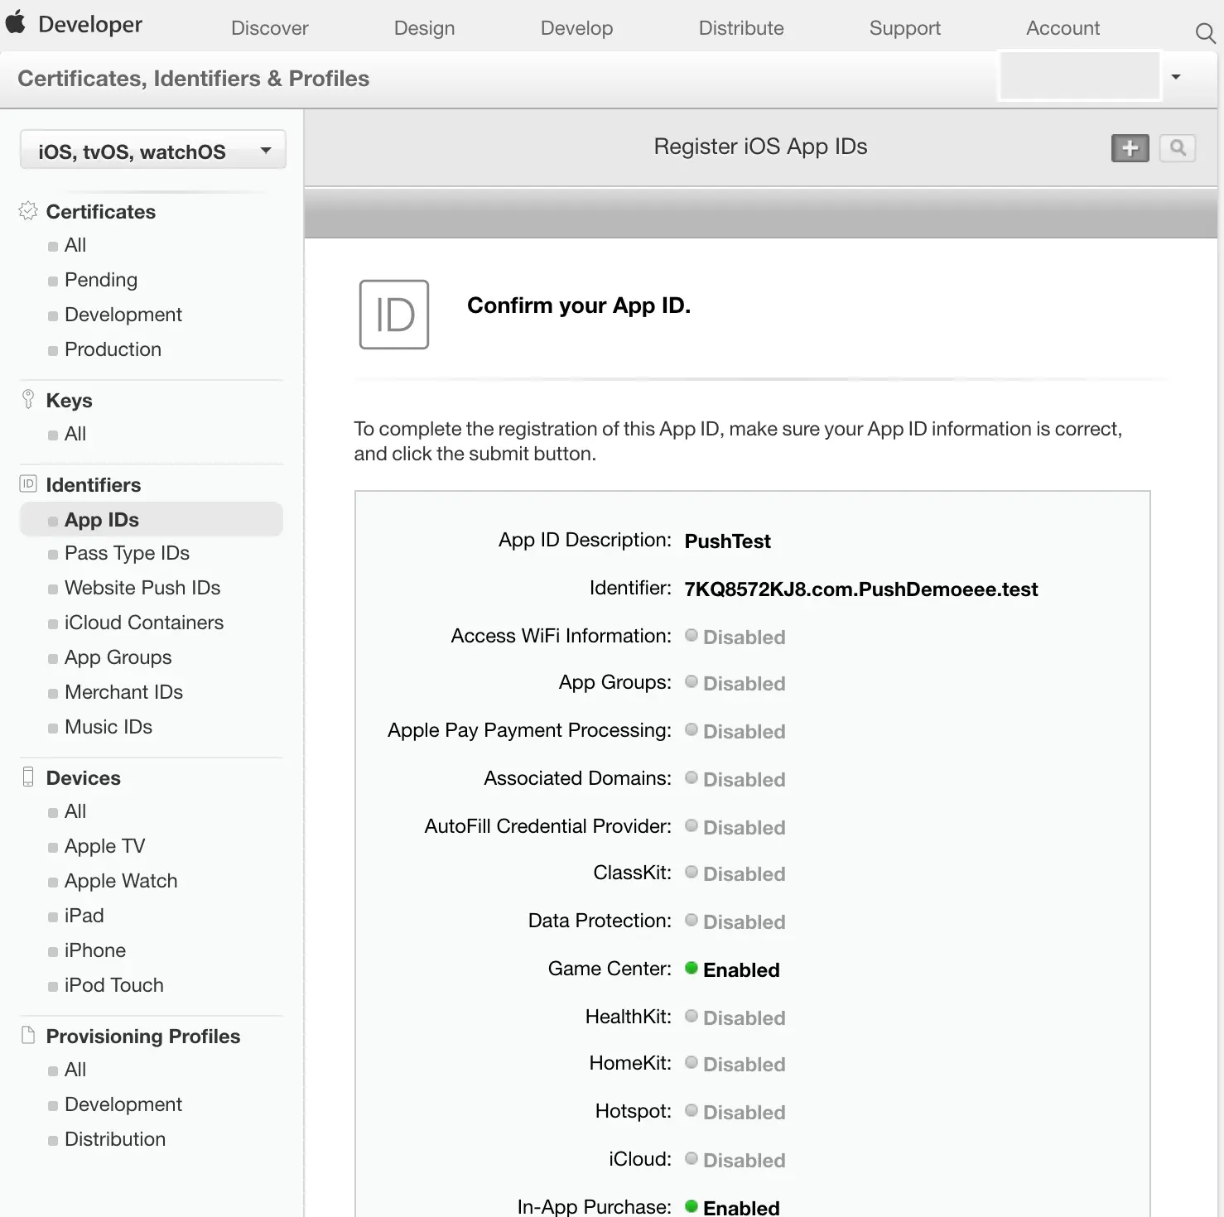Click the Access WiFi Information Disabled status

(x=735, y=637)
